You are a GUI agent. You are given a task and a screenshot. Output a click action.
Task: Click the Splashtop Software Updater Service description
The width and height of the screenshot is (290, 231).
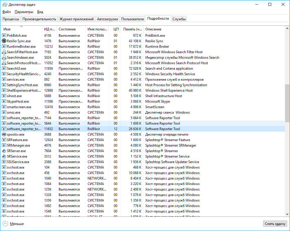pos(172,162)
